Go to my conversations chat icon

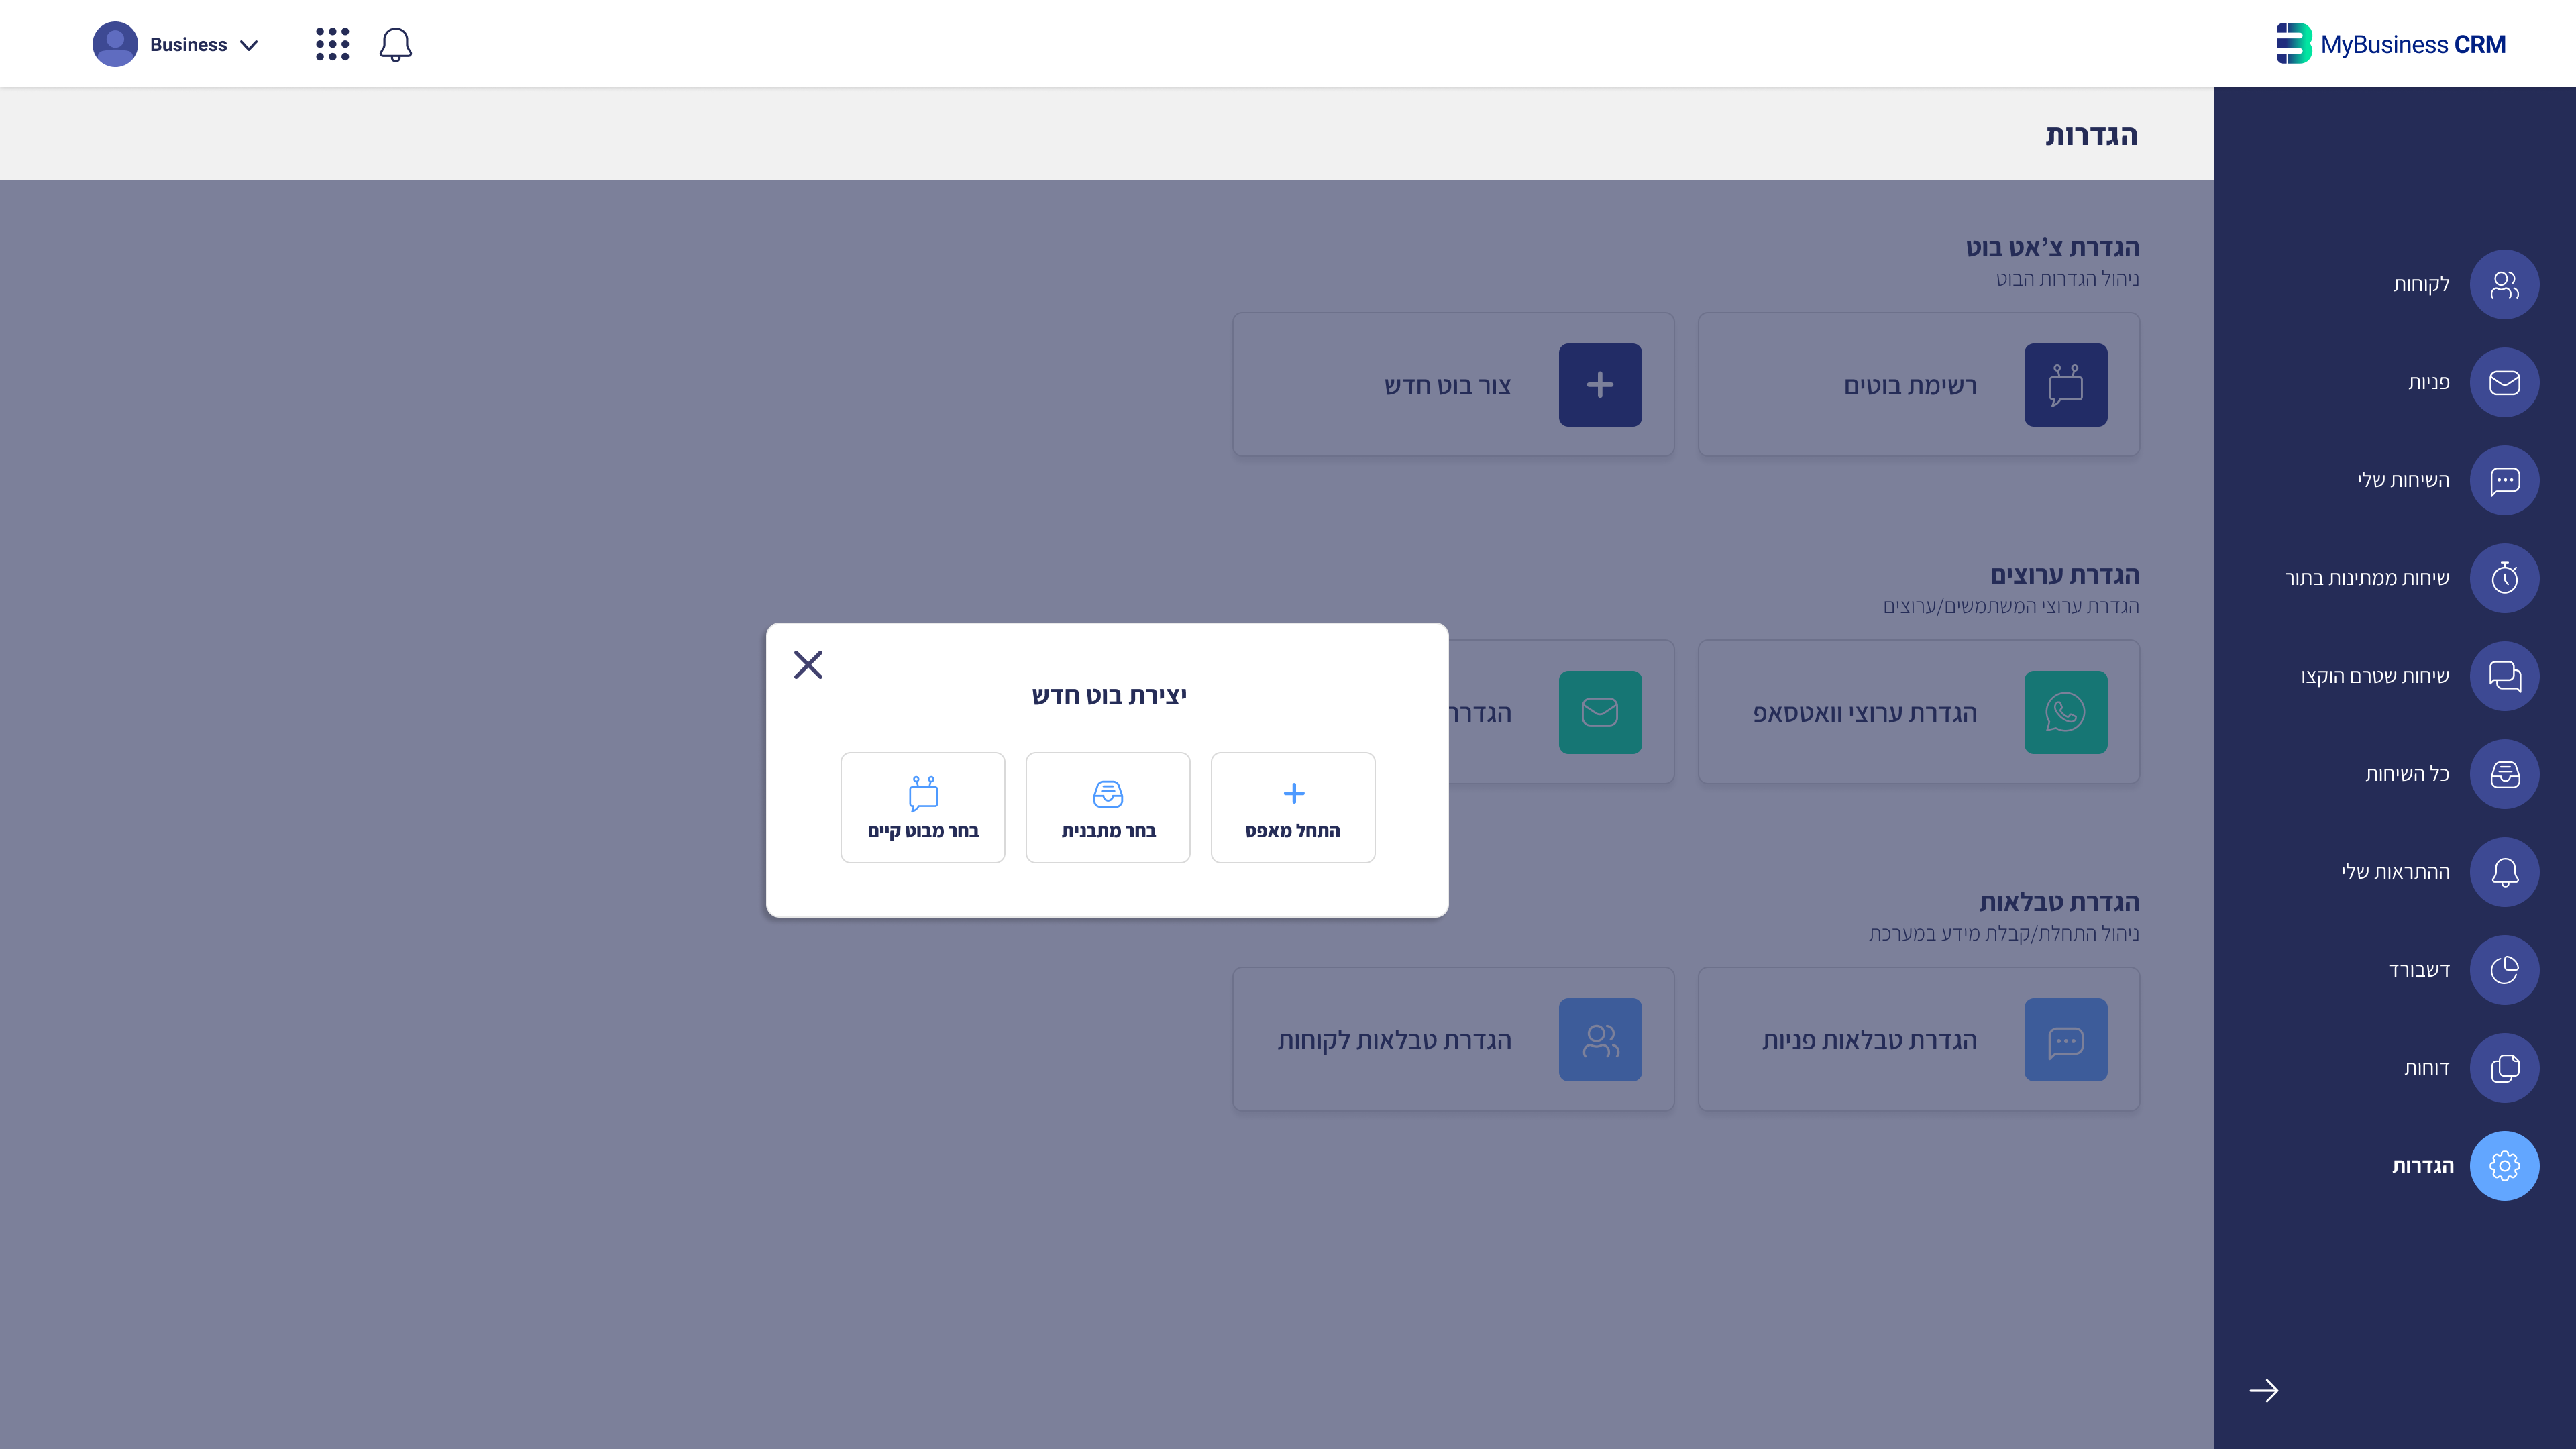coord(2504,481)
